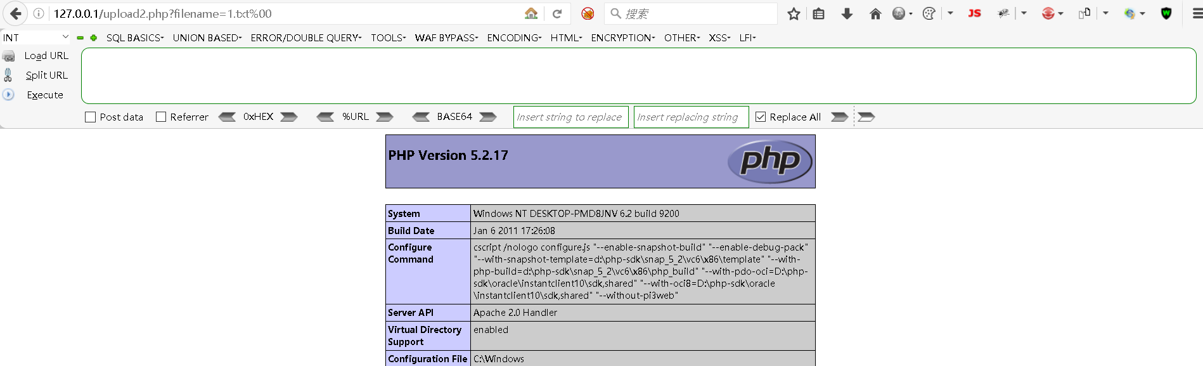
Task: Open the SQL BASICS menu
Action: point(135,38)
